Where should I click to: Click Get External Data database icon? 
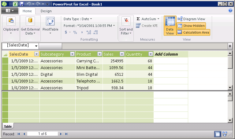(x=30, y=21)
